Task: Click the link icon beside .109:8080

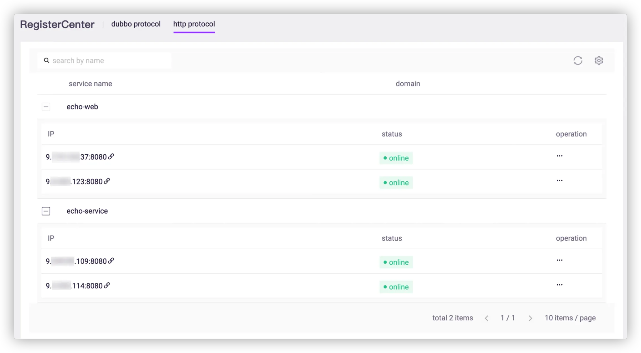Action: (111, 261)
